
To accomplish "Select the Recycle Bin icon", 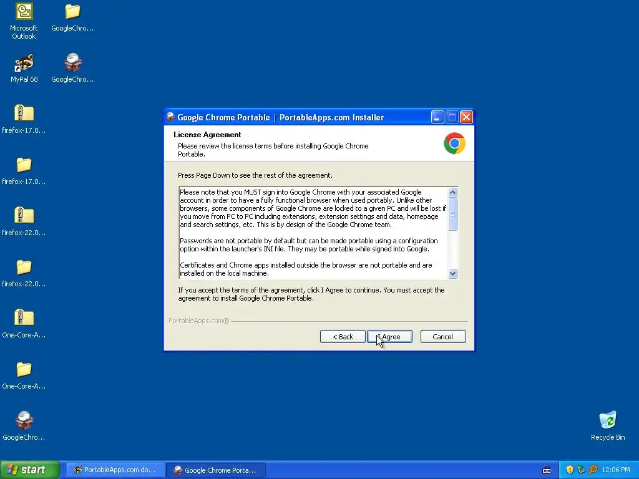I will tap(608, 425).
